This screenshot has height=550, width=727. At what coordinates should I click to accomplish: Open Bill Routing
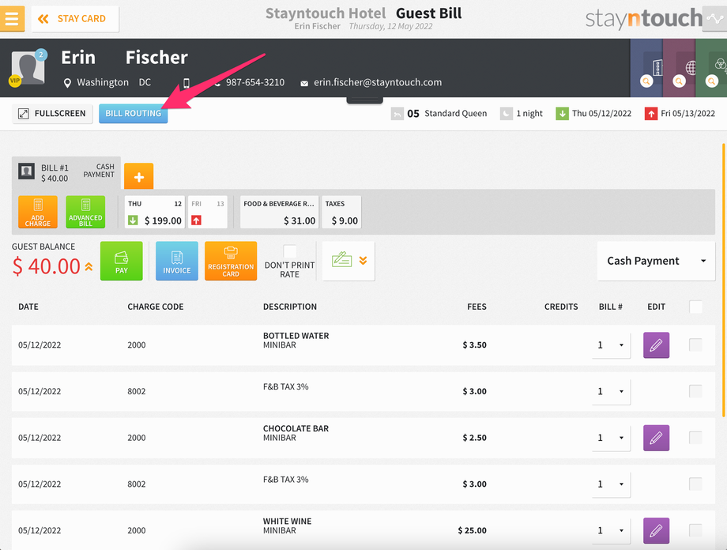(x=133, y=114)
